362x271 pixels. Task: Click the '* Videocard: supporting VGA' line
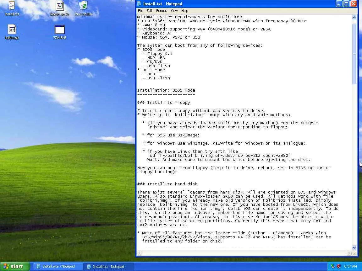(x=204, y=29)
